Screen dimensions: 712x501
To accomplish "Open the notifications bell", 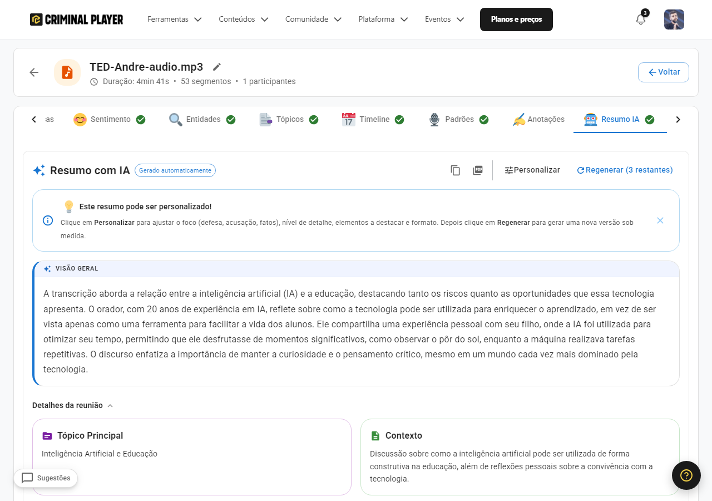I will [641, 19].
